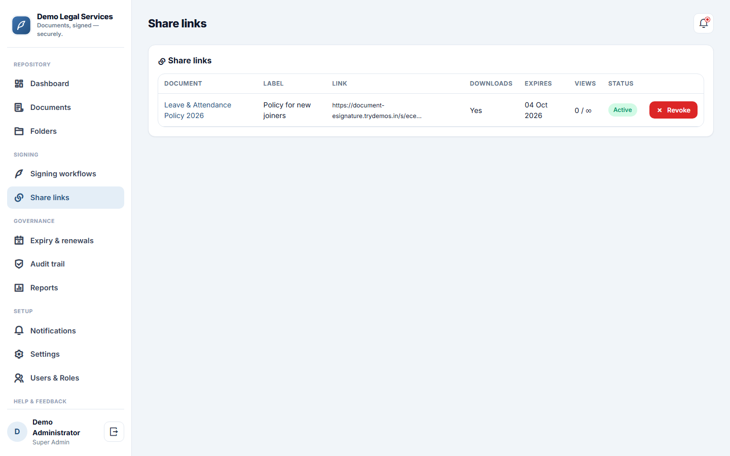Click the EXPIRES column header

pyautogui.click(x=538, y=84)
